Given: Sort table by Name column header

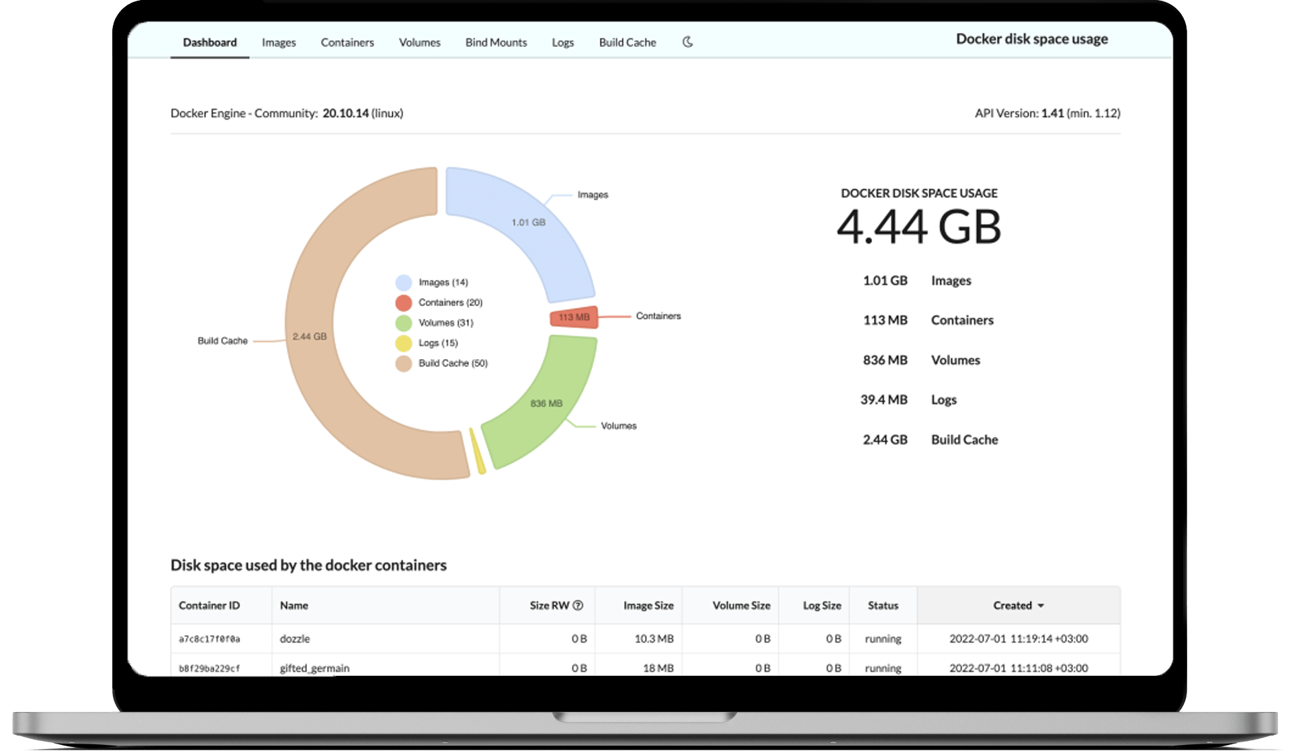Looking at the screenshot, I should pos(294,605).
